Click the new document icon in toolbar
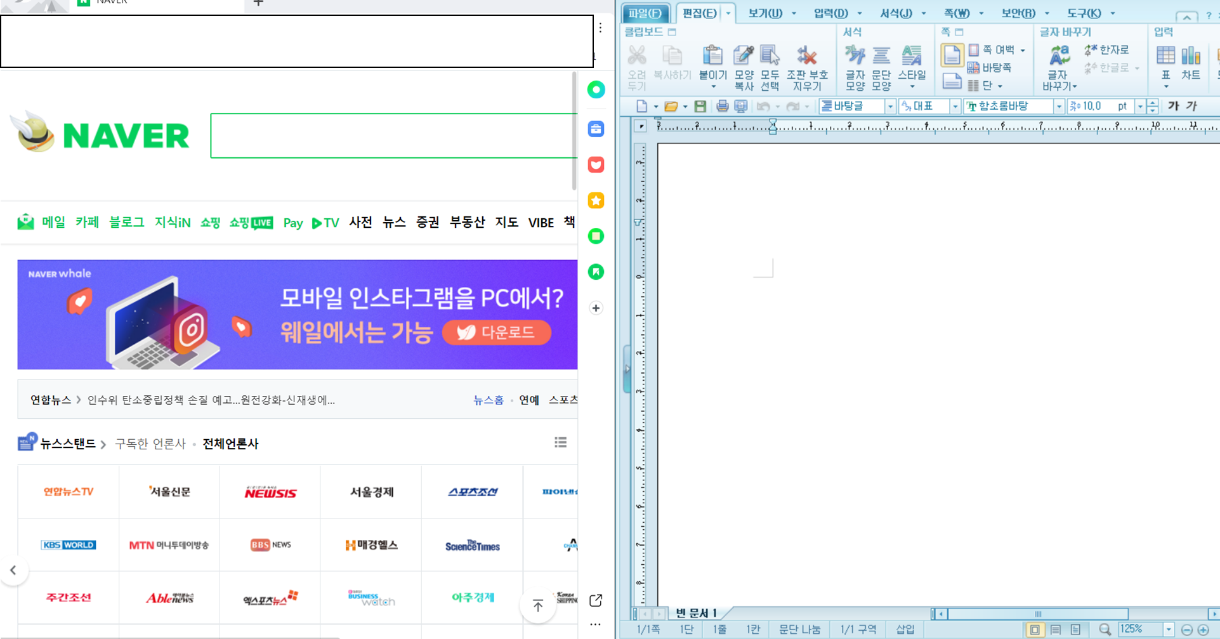 (x=642, y=106)
